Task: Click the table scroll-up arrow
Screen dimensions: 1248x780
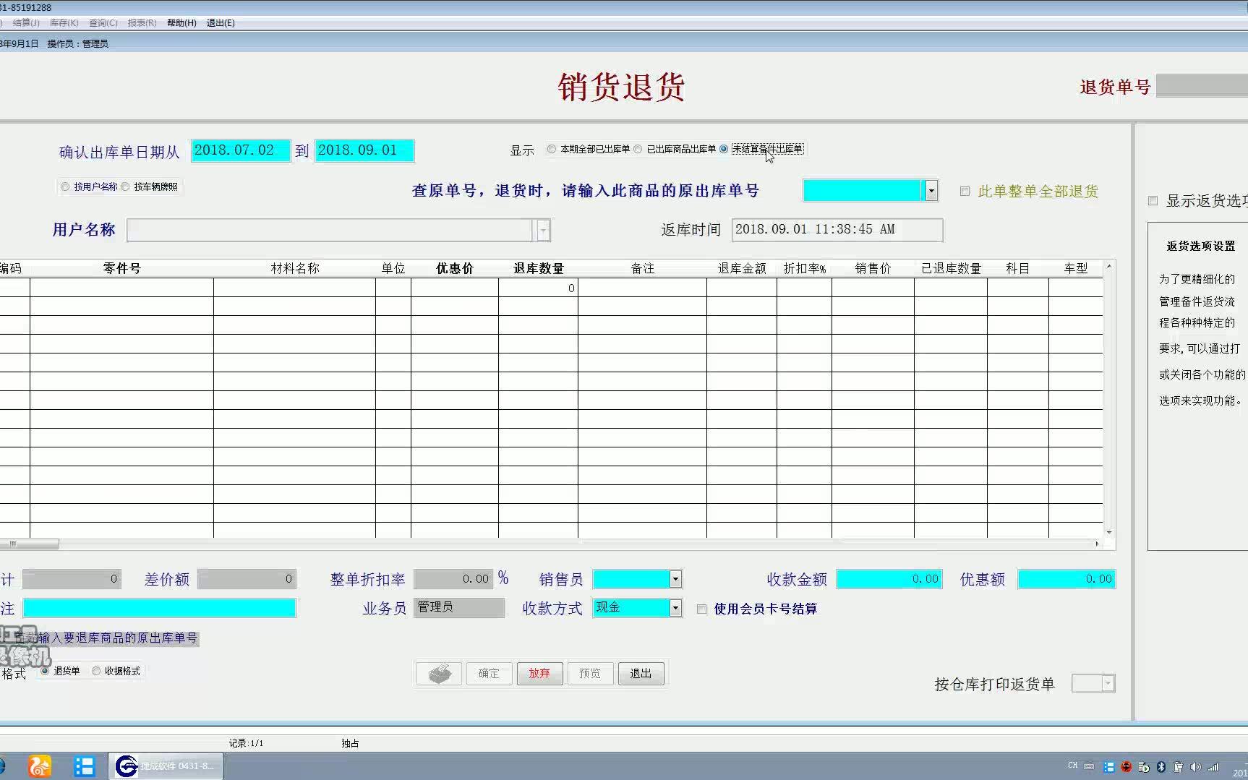Action: click(x=1109, y=267)
